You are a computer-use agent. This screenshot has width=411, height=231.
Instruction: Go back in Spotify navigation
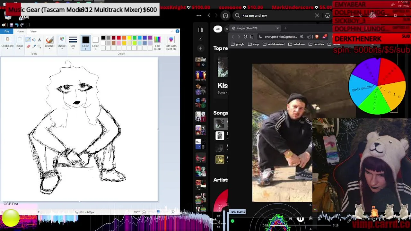tap(209, 15)
